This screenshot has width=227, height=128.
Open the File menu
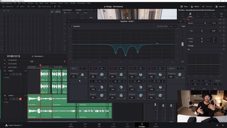pyautogui.click(x=15, y=3)
